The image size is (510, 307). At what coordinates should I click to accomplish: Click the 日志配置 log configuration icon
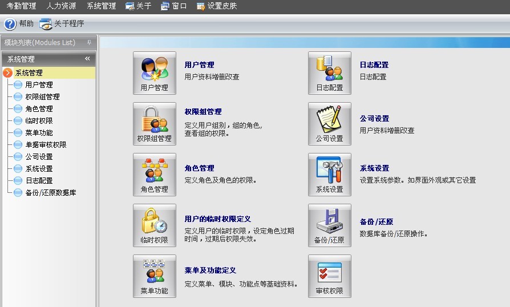tap(329, 72)
